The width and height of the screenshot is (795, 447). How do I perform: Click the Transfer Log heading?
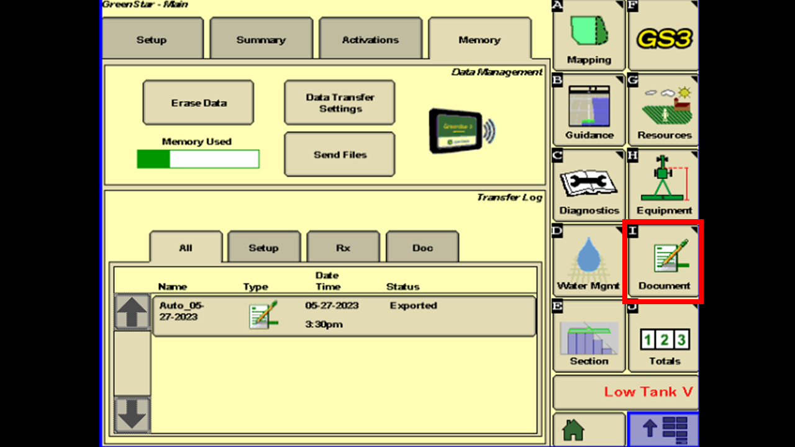[x=509, y=197]
